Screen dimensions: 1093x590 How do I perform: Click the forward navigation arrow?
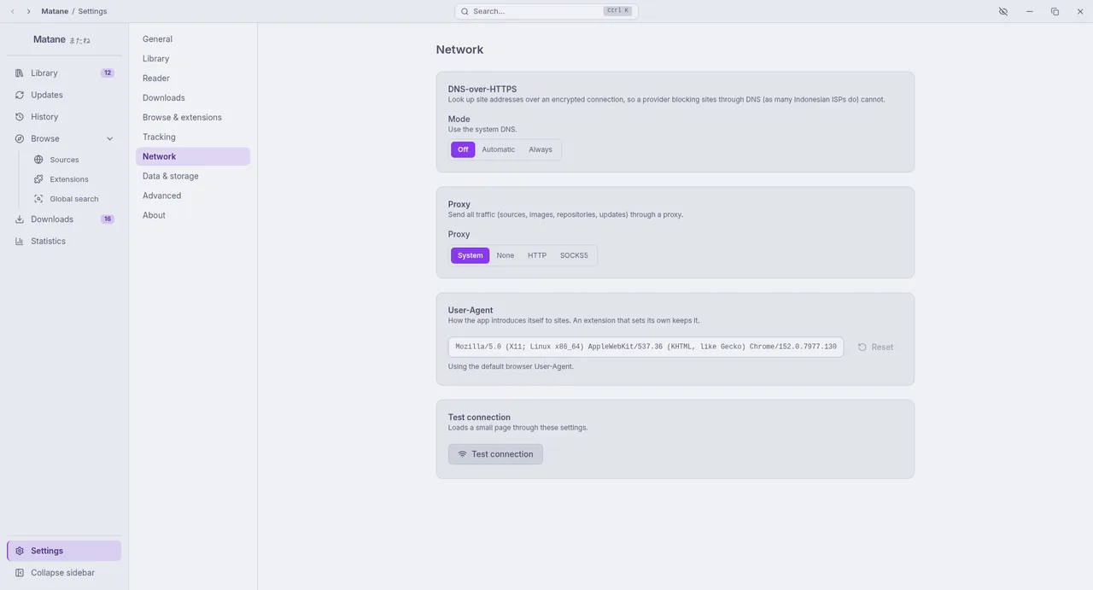(28, 11)
